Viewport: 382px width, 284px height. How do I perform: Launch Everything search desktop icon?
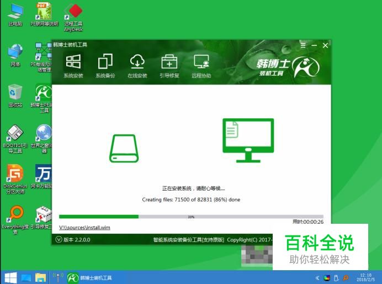point(15,220)
